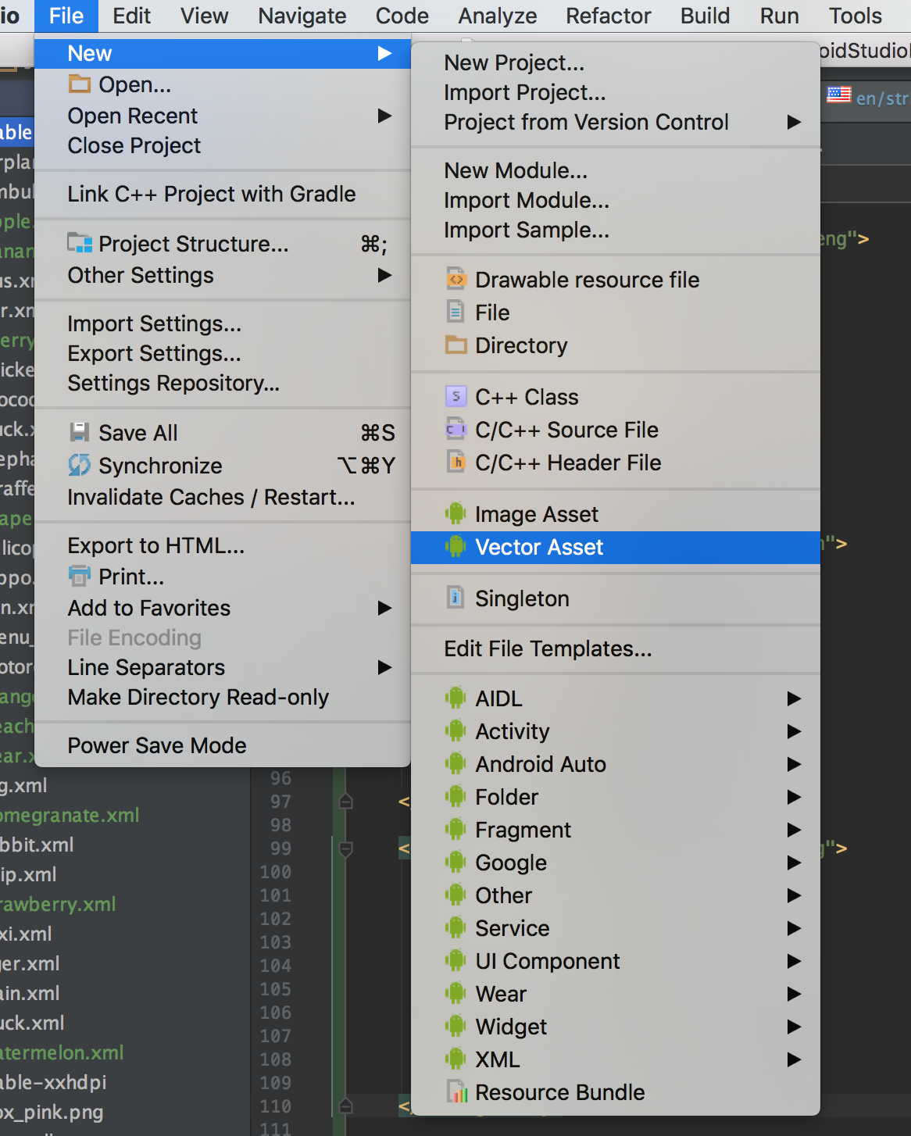Screen dimensions: 911x1136
Task: Expand the Activity templates submenu
Action: pyautogui.click(x=512, y=731)
